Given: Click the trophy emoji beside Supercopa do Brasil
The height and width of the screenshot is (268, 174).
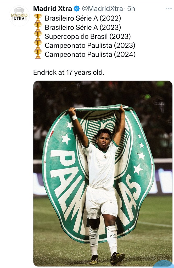Looking at the screenshot, I should (x=38, y=36).
